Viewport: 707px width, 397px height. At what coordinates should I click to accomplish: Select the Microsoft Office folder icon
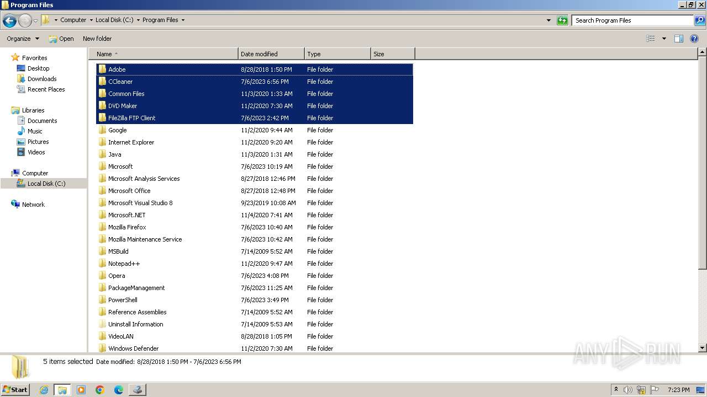click(102, 191)
